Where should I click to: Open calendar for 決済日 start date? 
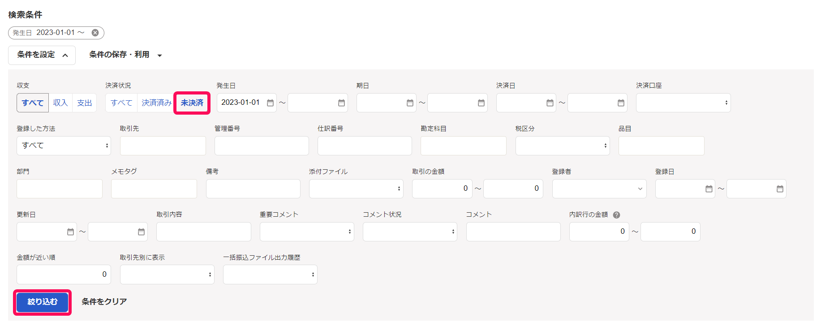tap(550, 103)
